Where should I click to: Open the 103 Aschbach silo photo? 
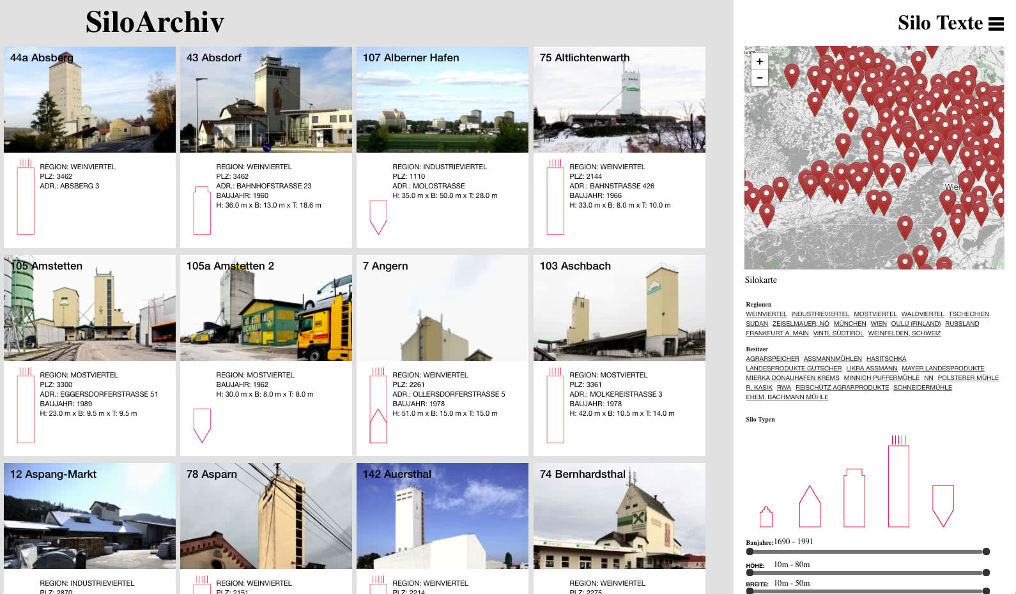click(619, 308)
